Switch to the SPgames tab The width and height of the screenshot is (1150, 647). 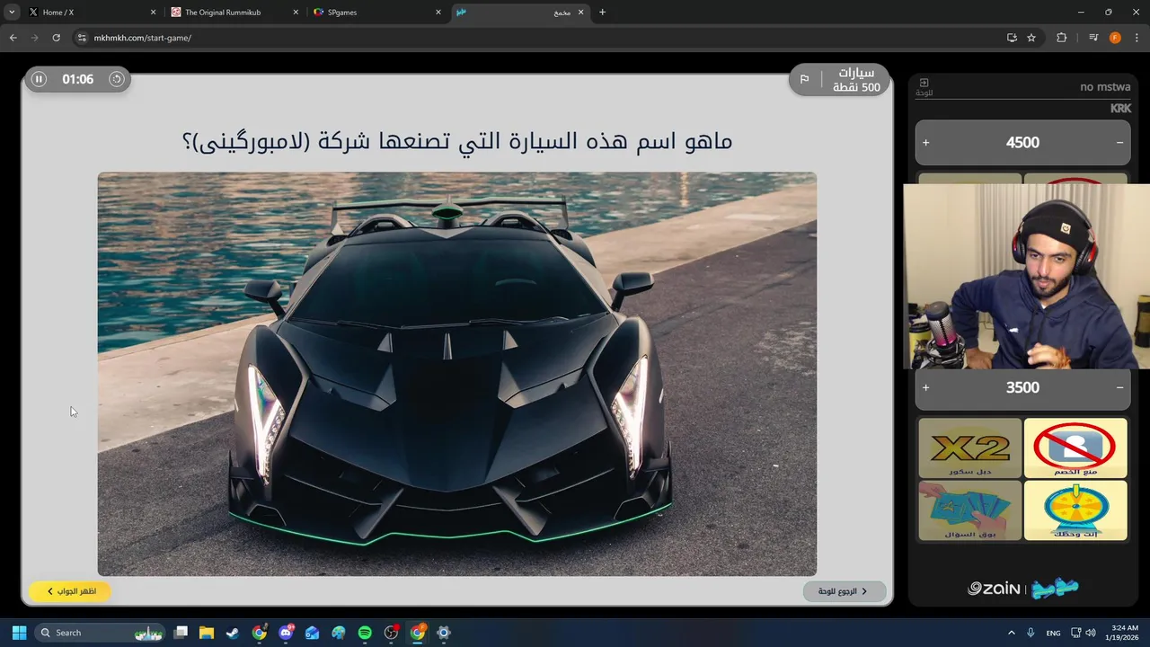point(376,13)
